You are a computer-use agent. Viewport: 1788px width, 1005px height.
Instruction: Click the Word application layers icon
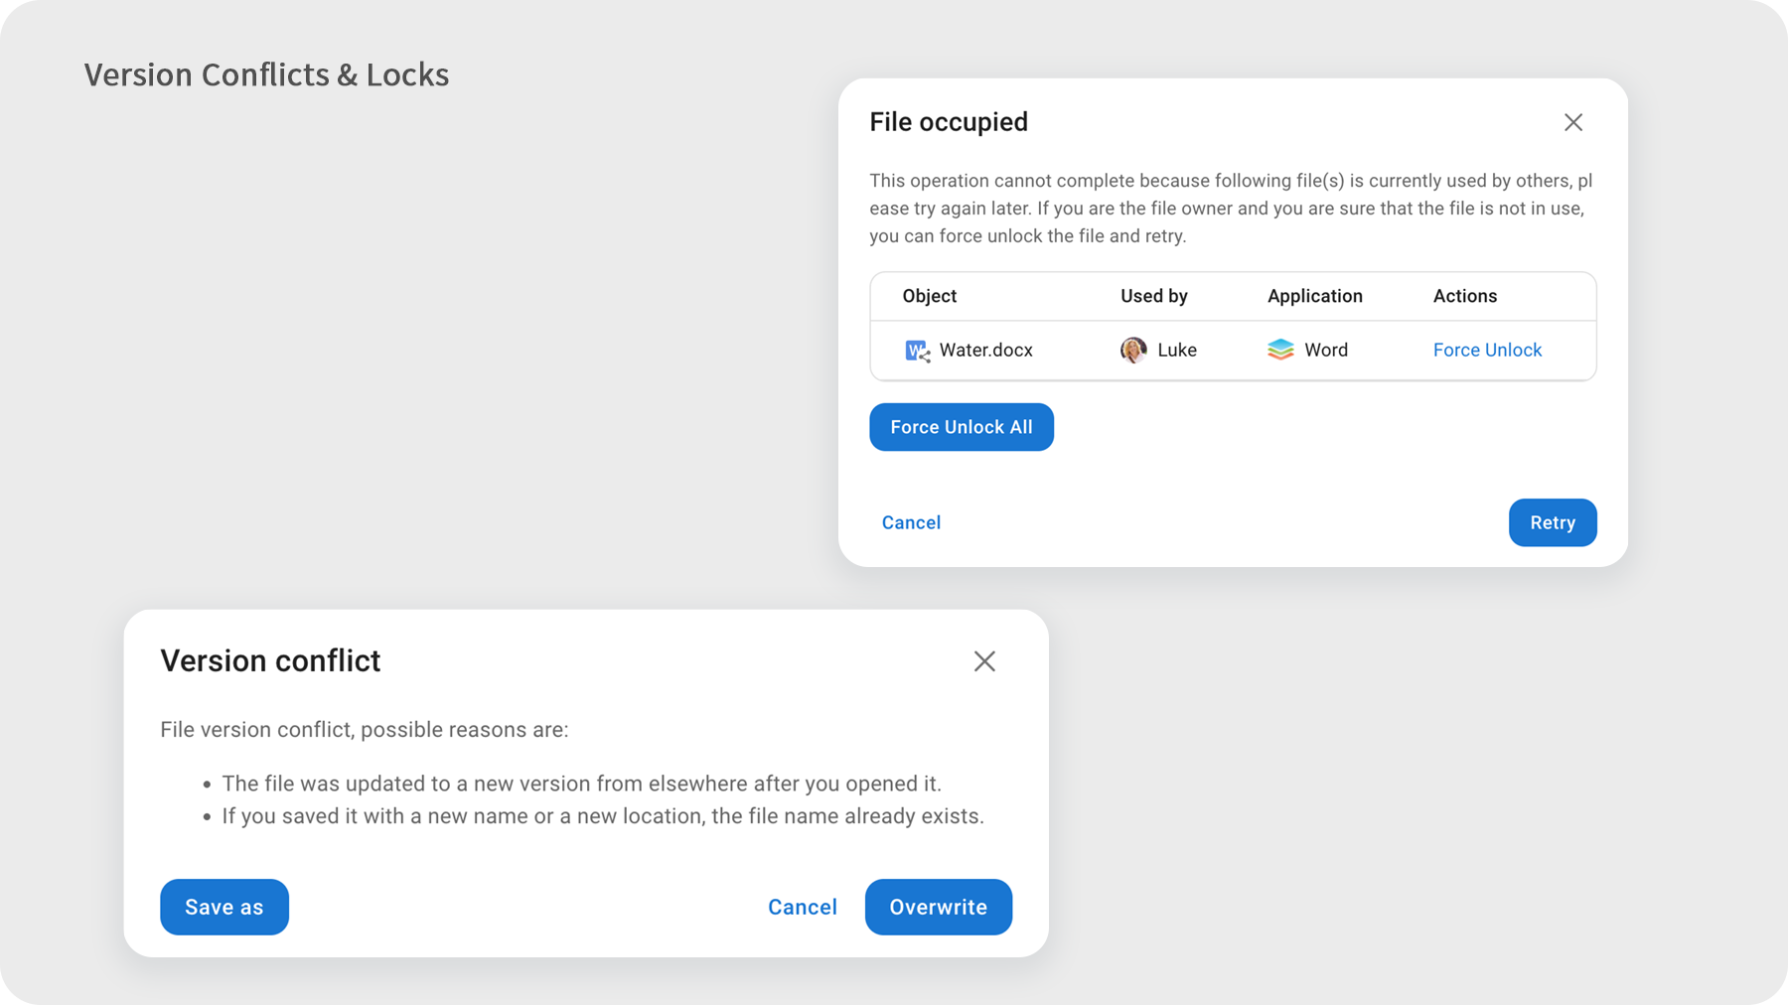1280,350
